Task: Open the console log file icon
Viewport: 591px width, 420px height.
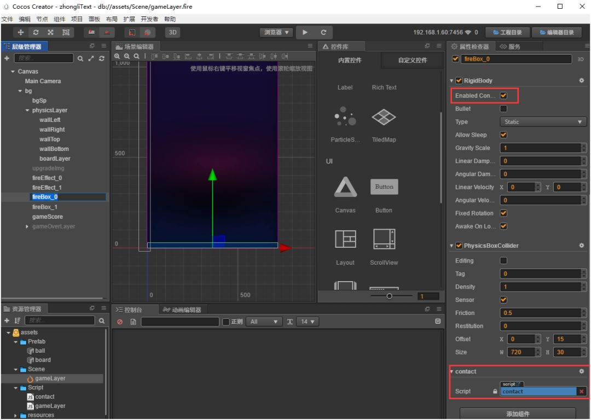Action: pos(133,322)
